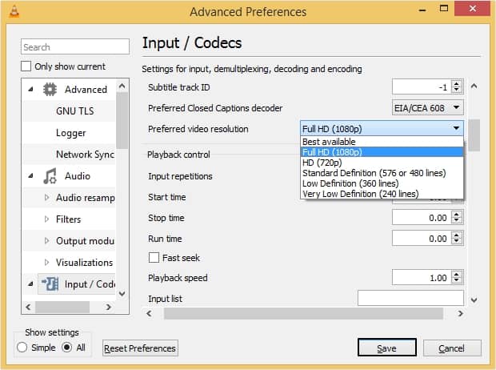Click settings pane horizontal scroll left arrow
The width and height of the screenshot is (496, 370).
click(149, 314)
